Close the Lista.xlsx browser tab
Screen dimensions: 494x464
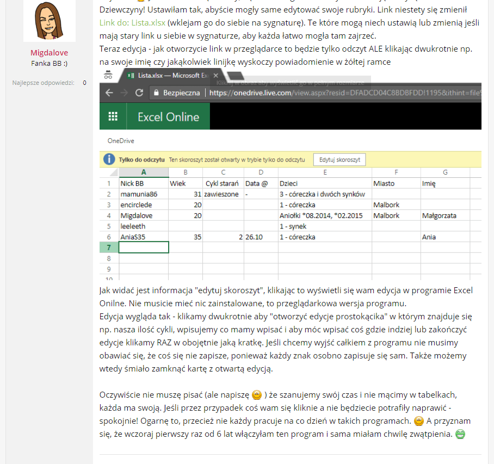point(215,76)
